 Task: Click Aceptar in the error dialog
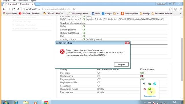click(121, 64)
